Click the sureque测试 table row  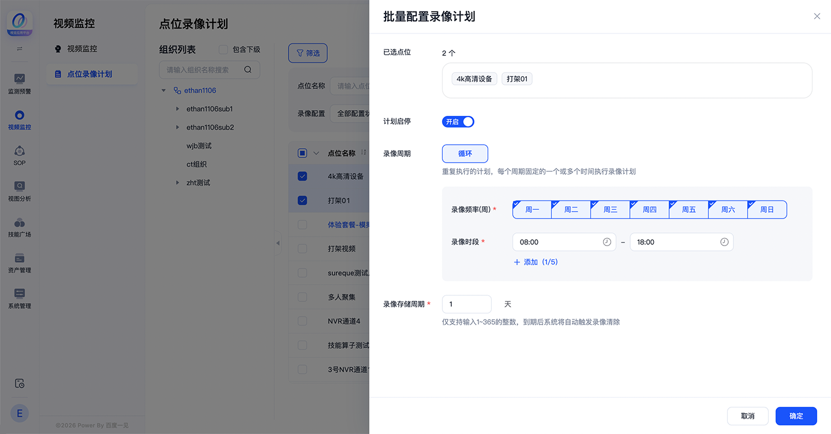329,273
